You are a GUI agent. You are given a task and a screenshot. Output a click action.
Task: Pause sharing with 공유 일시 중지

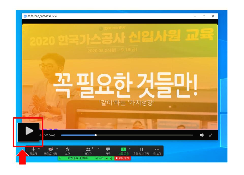(141, 151)
